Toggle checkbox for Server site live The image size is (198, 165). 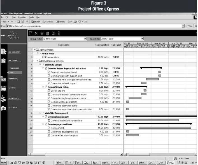coord(49,90)
